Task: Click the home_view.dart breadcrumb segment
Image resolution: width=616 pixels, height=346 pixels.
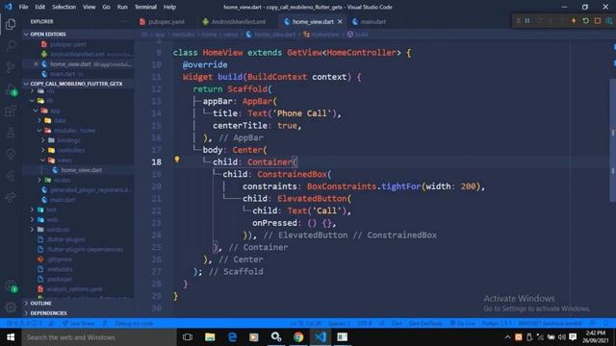Action: [270, 35]
